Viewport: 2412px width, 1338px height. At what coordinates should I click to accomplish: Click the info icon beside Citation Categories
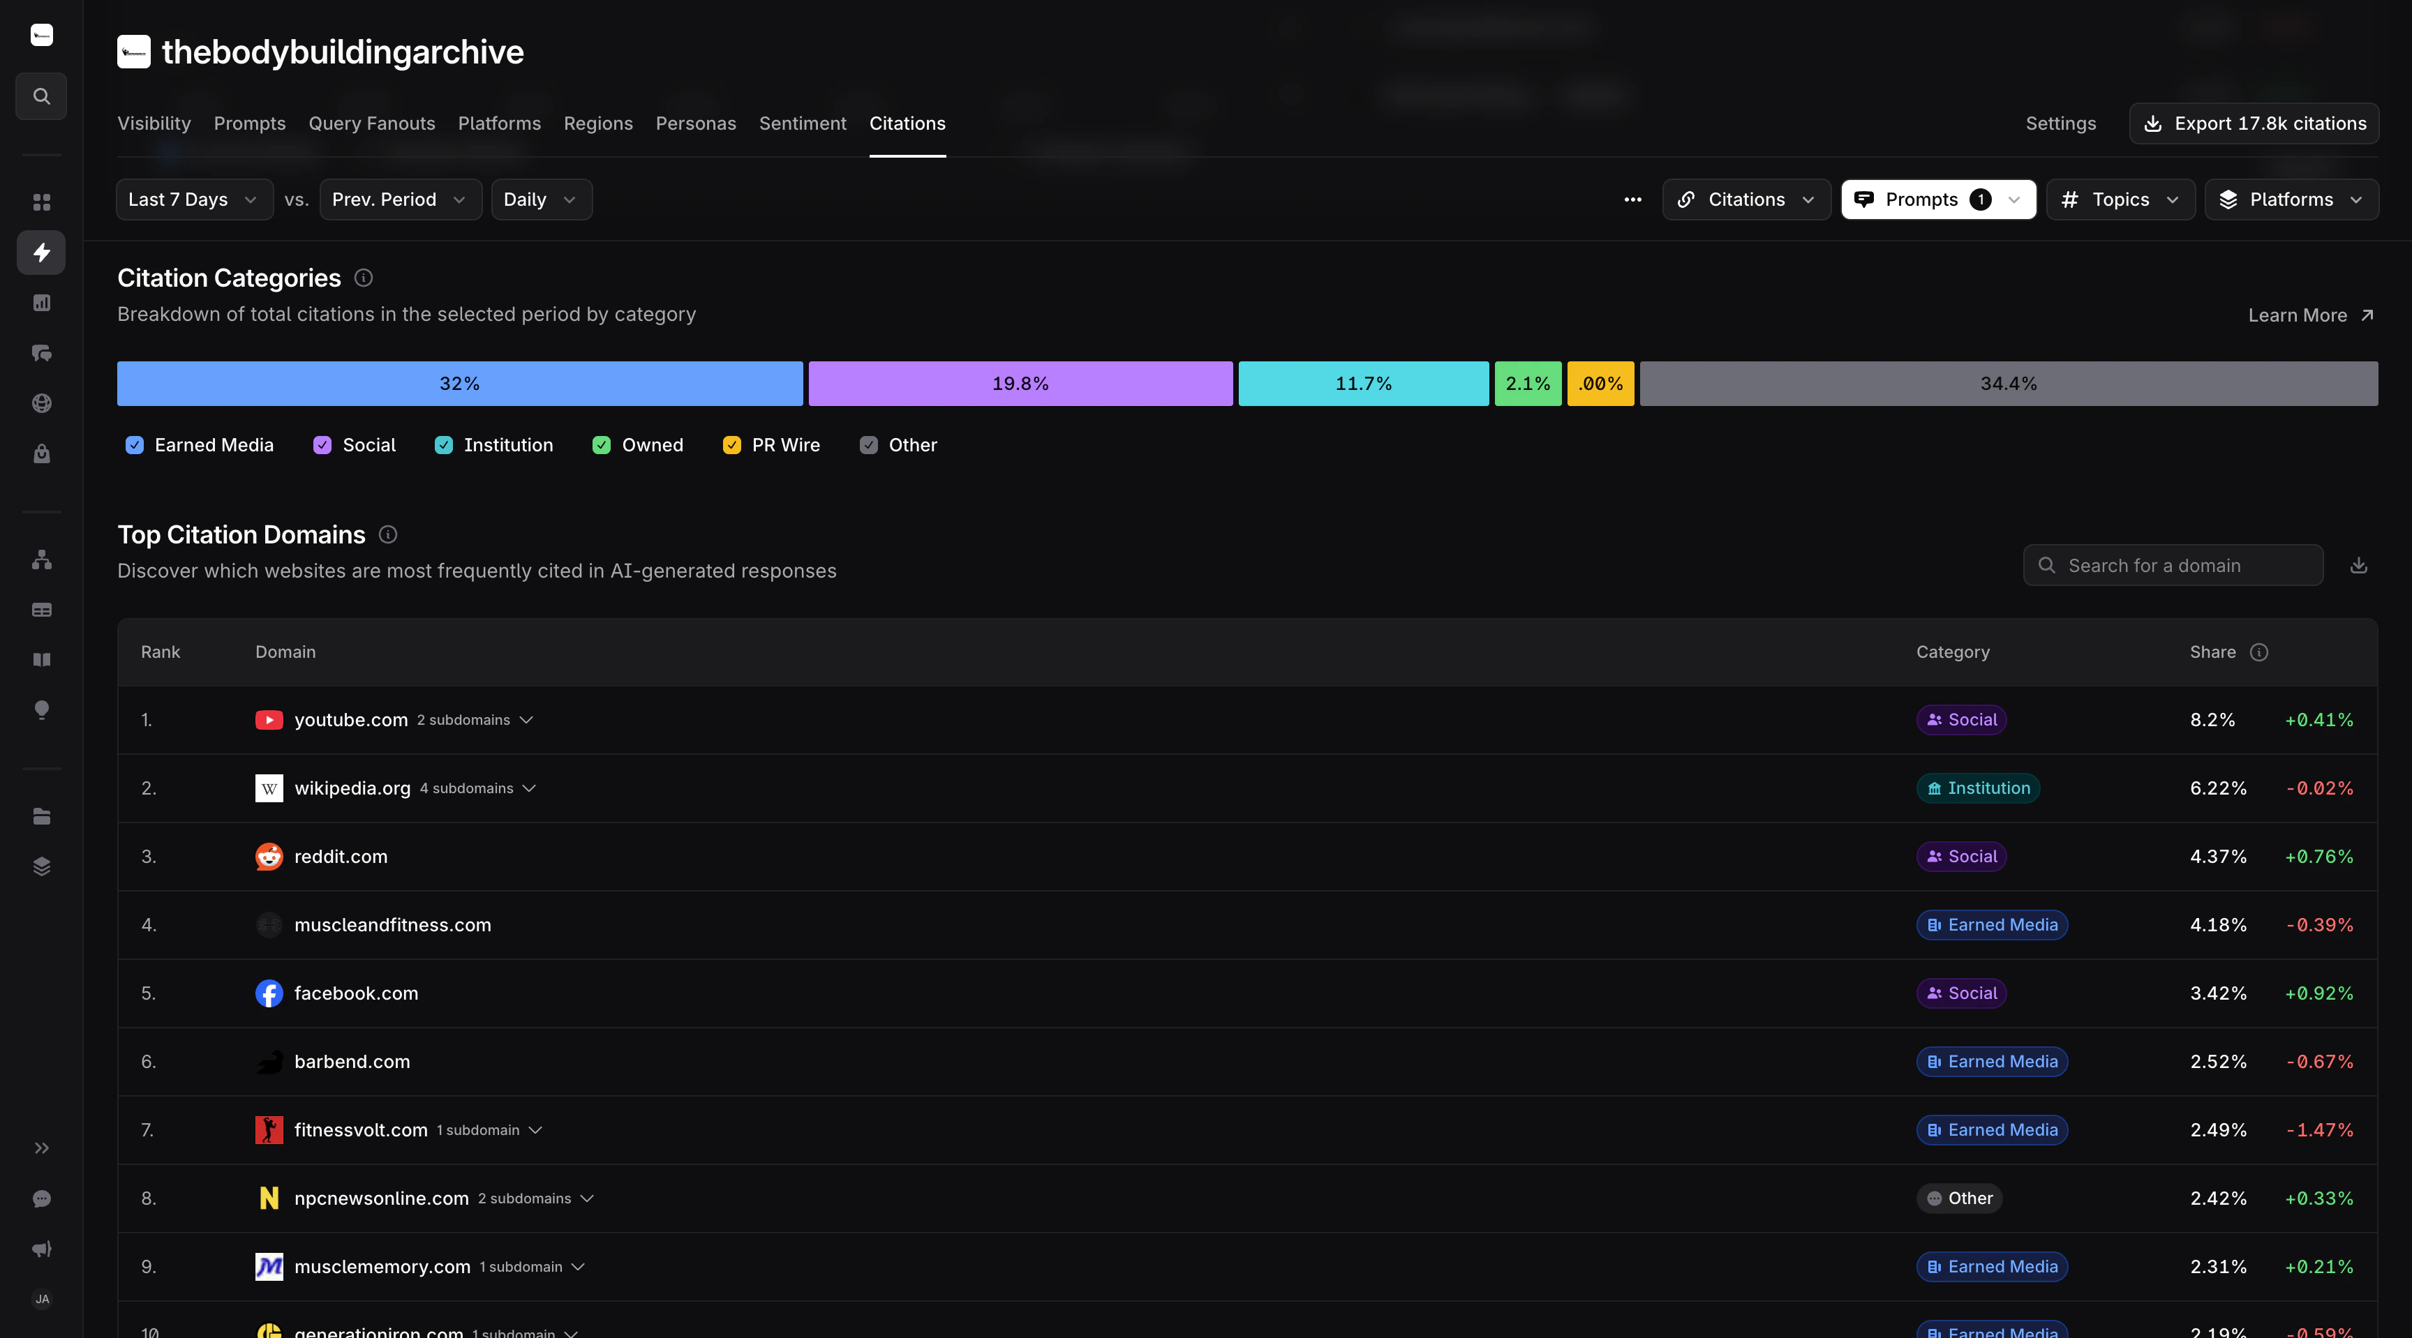click(364, 278)
